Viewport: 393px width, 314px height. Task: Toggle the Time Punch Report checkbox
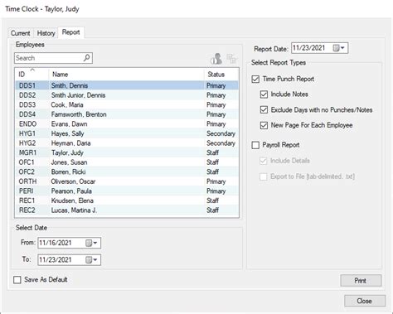(255, 79)
